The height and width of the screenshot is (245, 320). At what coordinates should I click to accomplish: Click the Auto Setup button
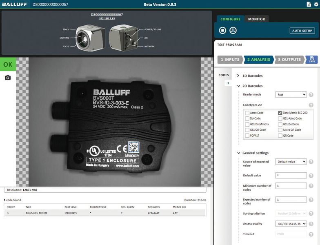(x=302, y=31)
